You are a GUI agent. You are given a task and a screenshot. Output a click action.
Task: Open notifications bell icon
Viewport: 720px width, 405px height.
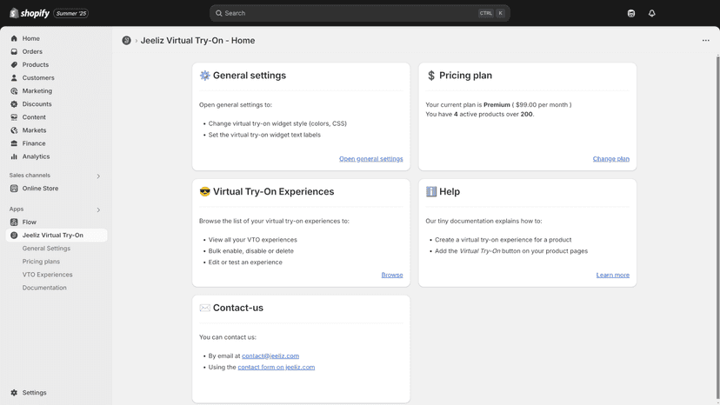click(651, 13)
